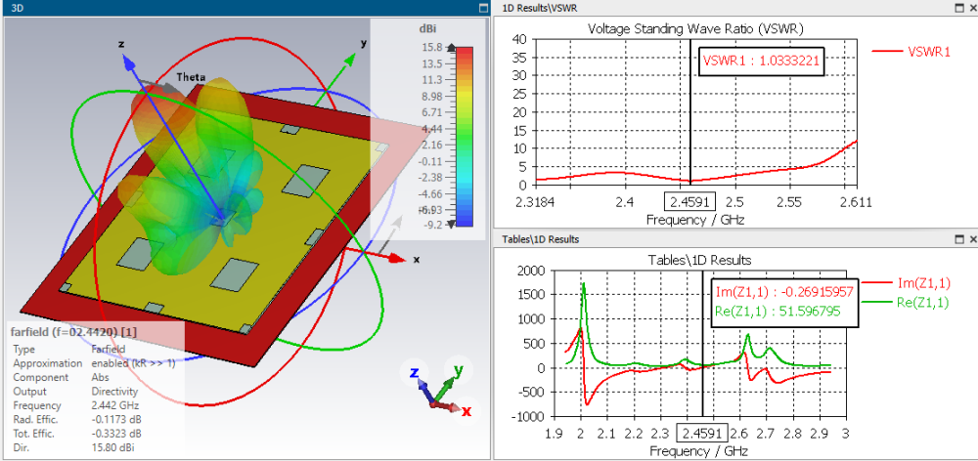This screenshot has width=978, height=461.
Task: Click the 2.4591 frequency marker on VSWR plot
Action: click(691, 202)
